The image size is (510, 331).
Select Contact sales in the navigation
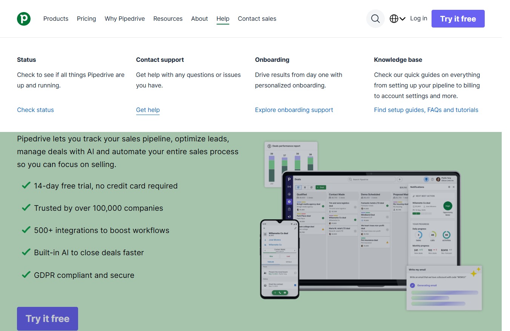coord(257,18)
